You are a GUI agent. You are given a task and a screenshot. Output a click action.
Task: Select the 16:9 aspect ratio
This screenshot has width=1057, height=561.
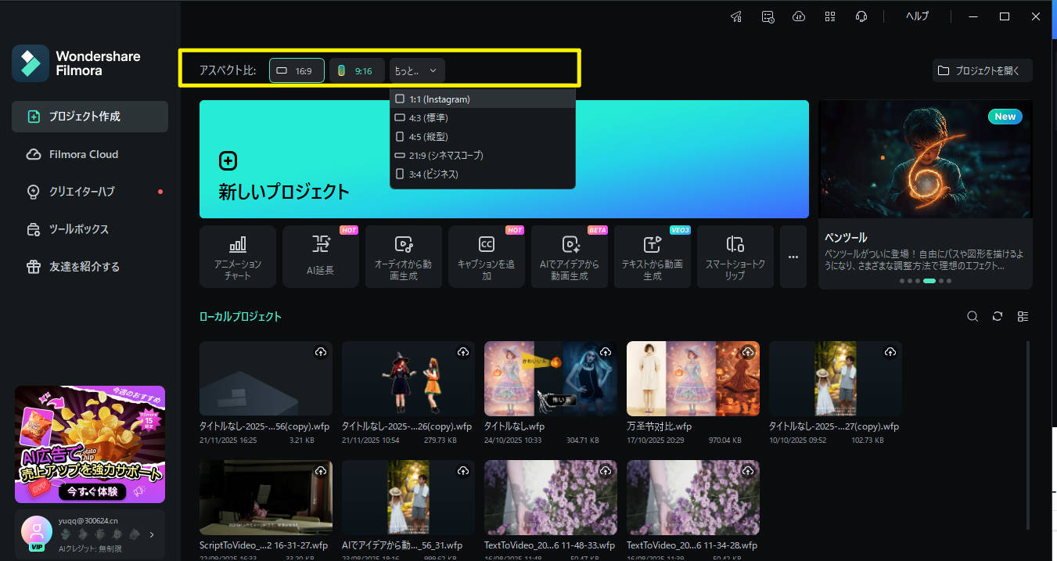[x=297, y=70]
